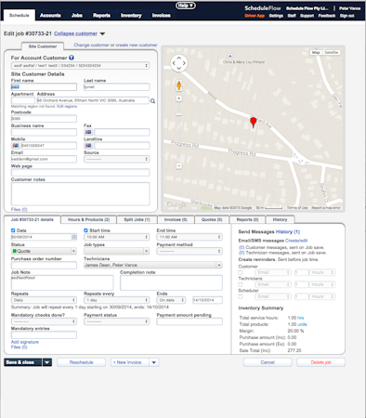Go to the Jobs tab

77,15
